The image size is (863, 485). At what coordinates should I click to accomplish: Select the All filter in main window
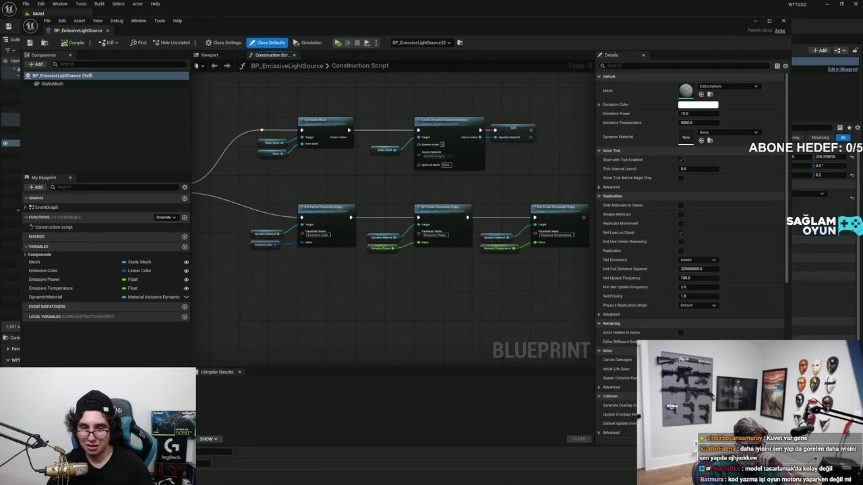point(843,137)
